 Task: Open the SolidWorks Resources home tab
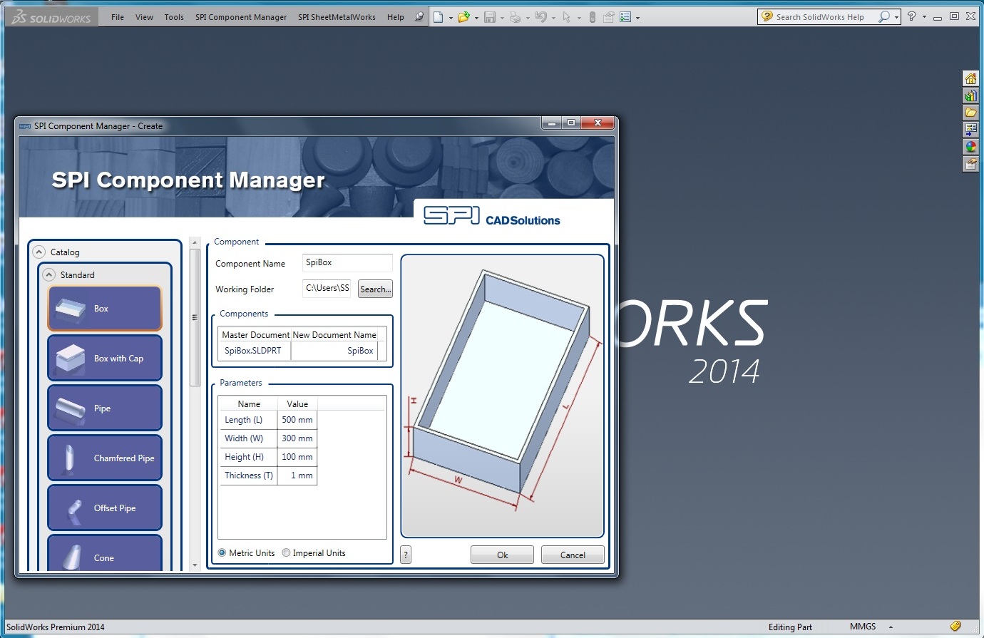tap(970, 78)
